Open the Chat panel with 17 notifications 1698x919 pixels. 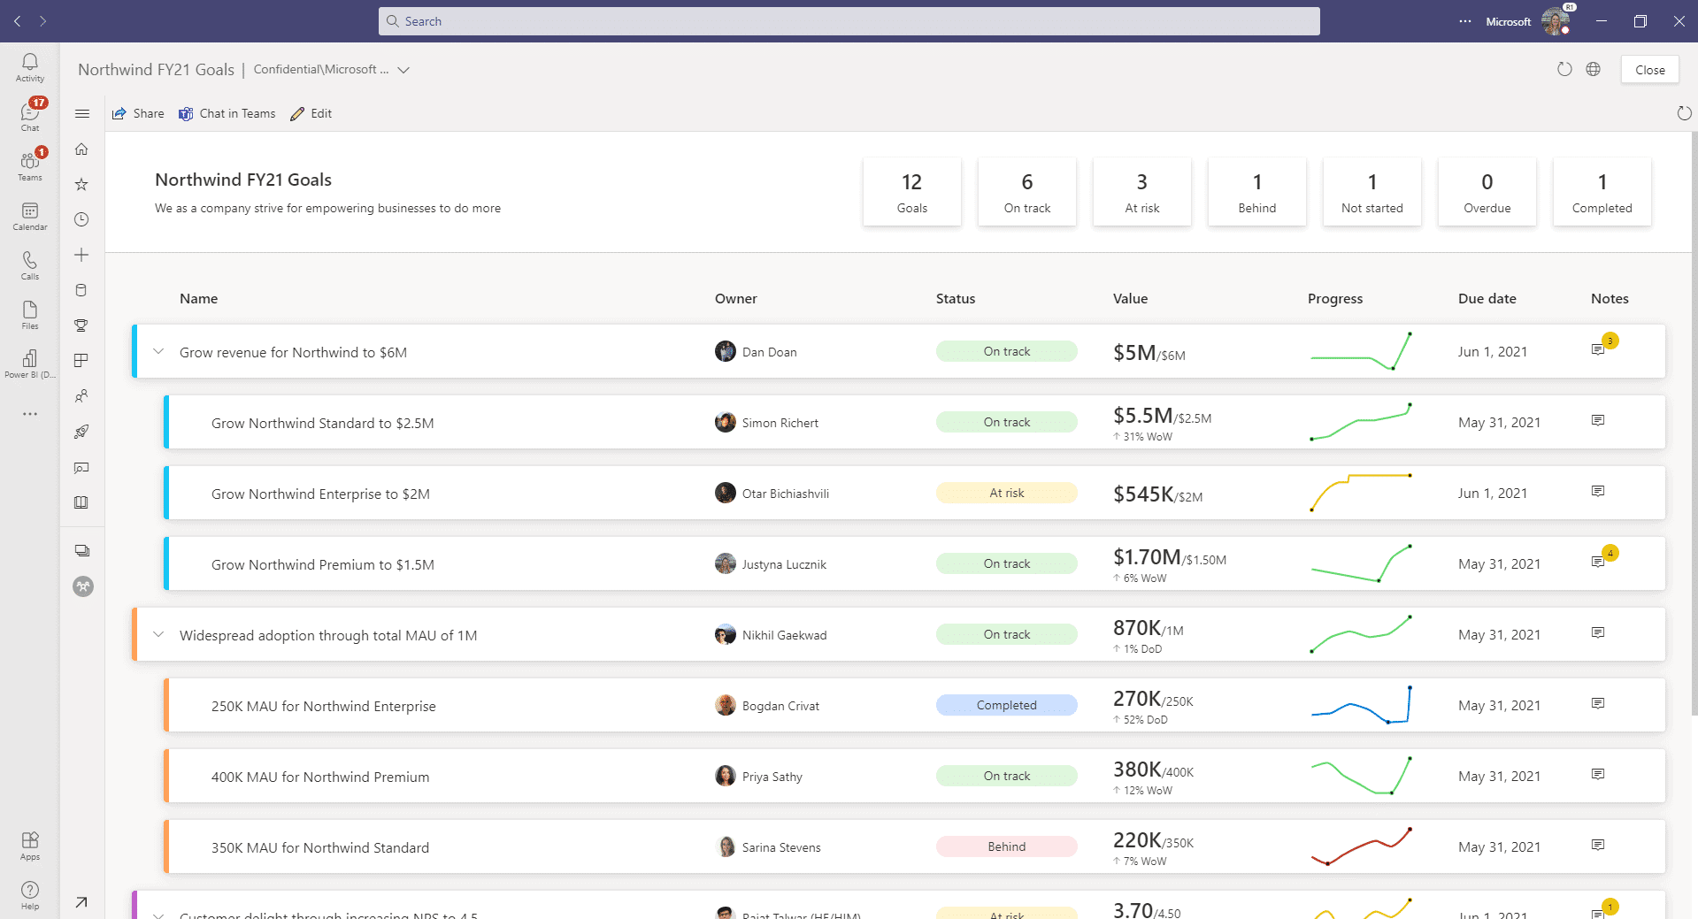[29, 113]
